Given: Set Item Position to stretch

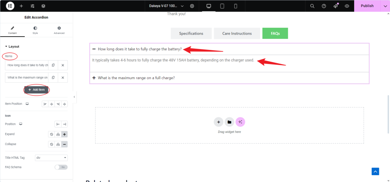Looking at the screenshot, I should tap(64, 104).
